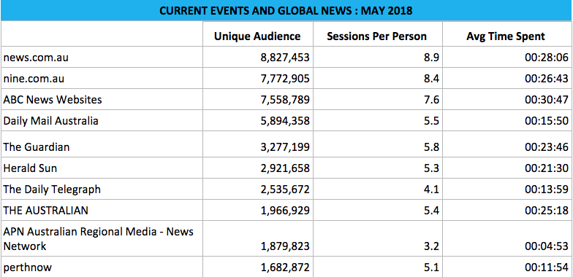
Task: Select the audience value 7,772,905
Action: pyautogui.click(x=285, y=79)
